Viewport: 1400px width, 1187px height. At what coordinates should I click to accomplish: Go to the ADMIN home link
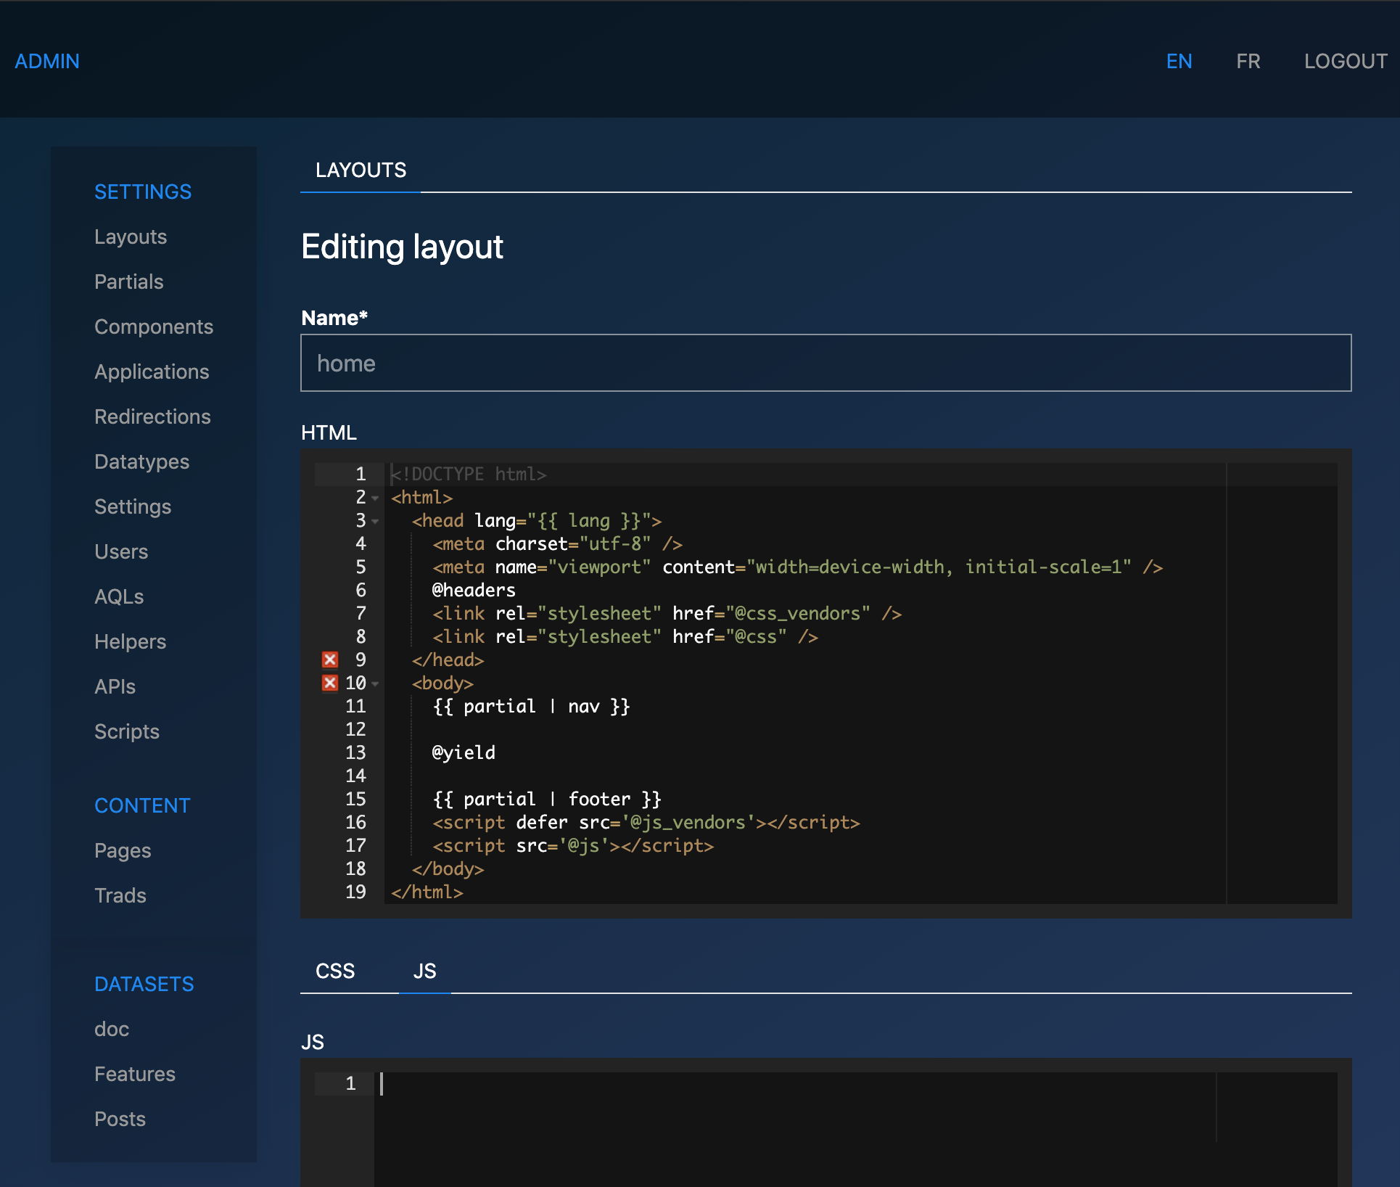[x=47, y=61]
